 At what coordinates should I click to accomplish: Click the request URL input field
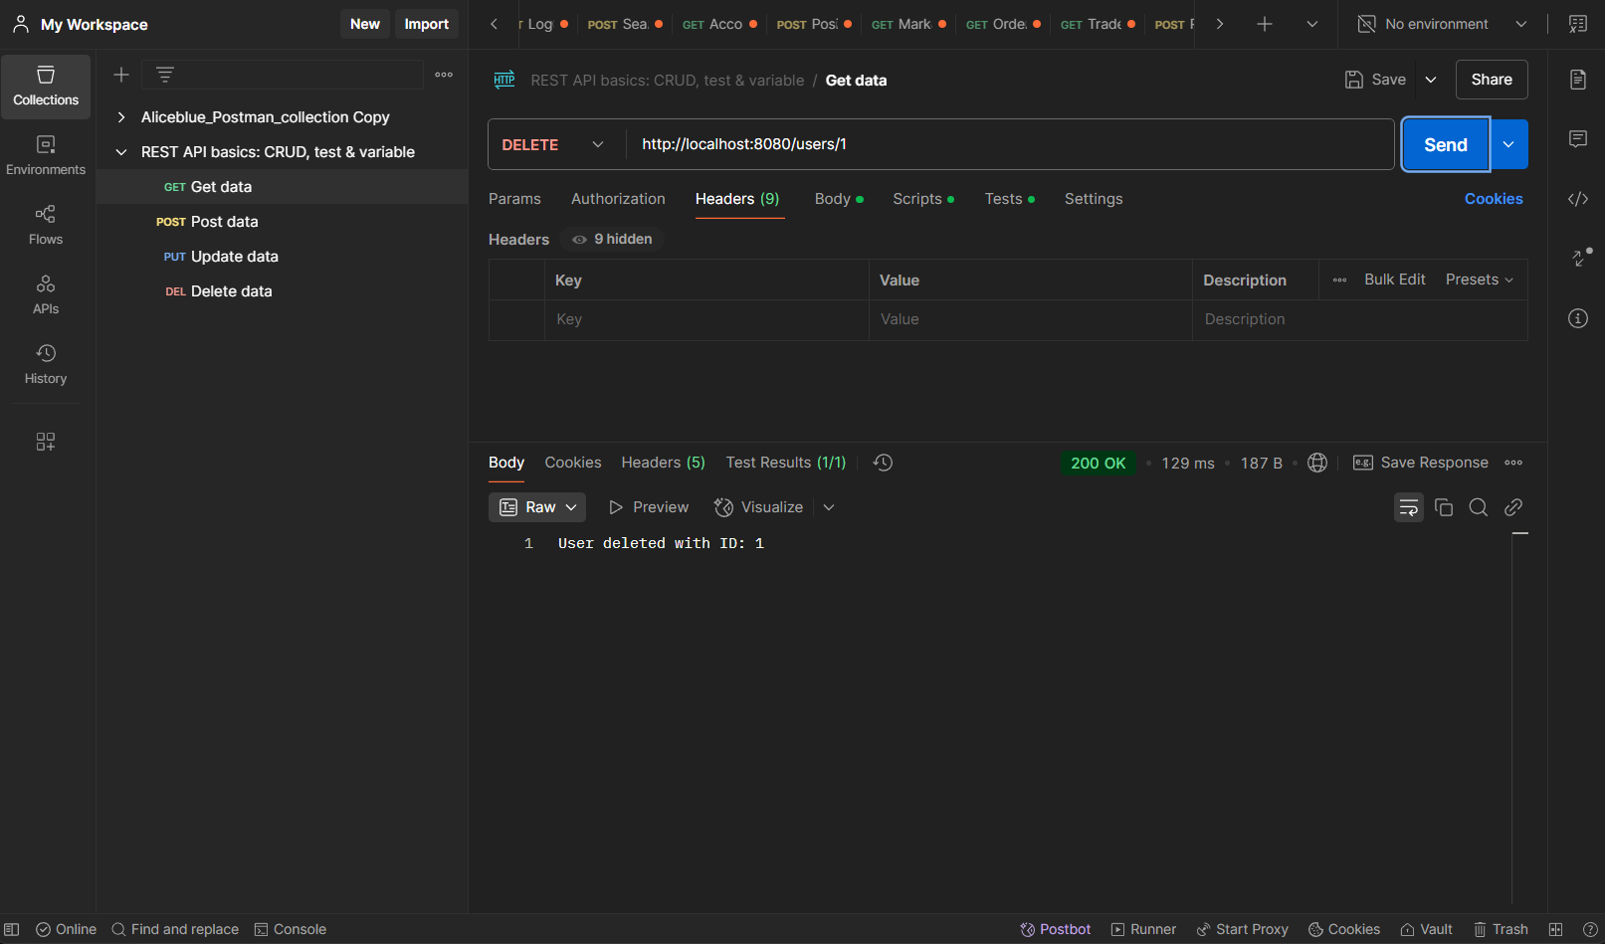[1009, 144]
